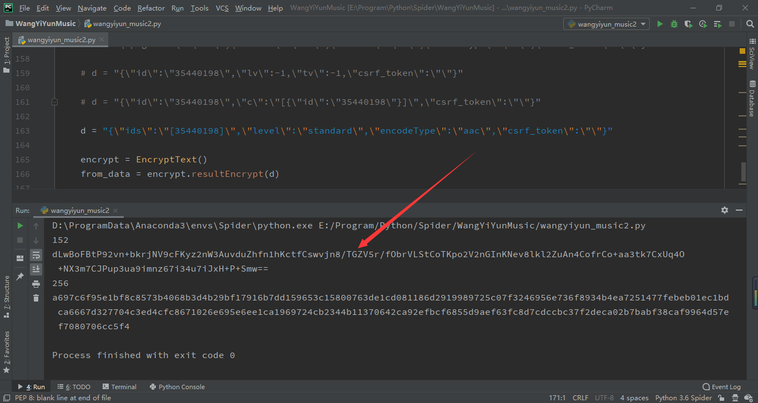Image resolution: width=758 pixels, height=403 pixels.
Task: Stop the process in the Run panel
Action: (x=20, y=240)
